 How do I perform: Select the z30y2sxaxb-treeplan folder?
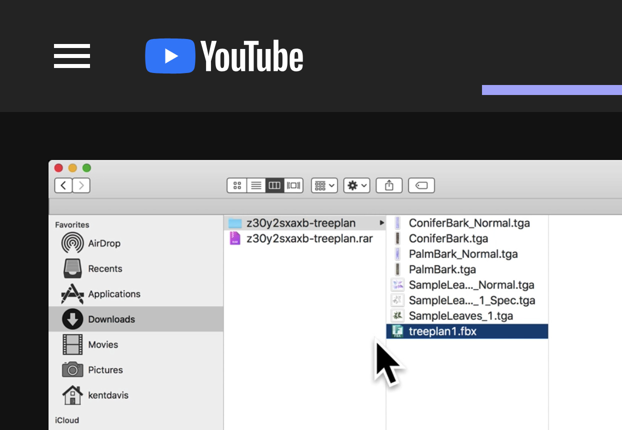[x=305, y=223]
